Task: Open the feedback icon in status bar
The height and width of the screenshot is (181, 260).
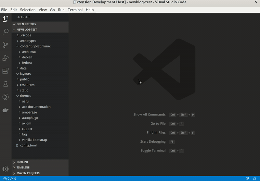Action: pyautogui.click(x=247, y=179)
